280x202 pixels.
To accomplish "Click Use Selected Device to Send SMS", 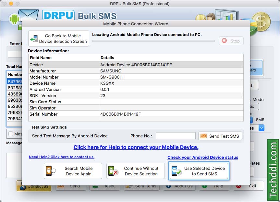I will click(x=199, y=171).
